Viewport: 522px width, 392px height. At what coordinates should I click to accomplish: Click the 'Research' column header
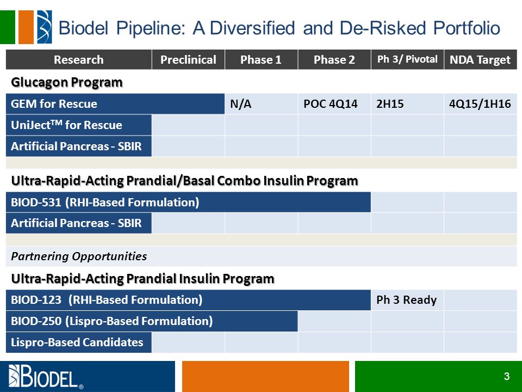[x=78, y=60]
